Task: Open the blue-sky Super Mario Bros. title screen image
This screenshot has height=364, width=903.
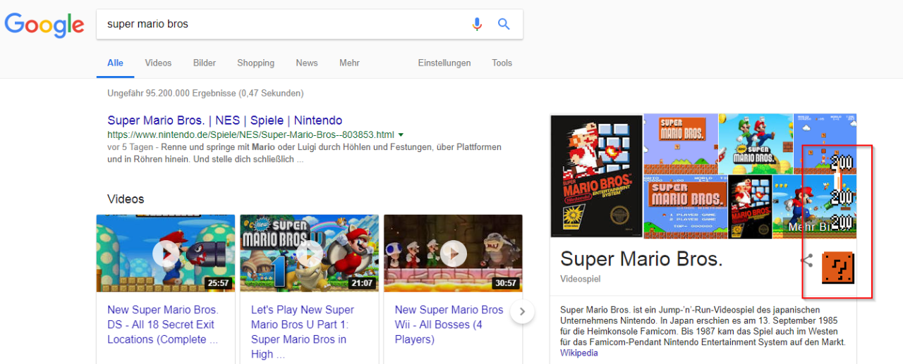Action: (681, 144)
